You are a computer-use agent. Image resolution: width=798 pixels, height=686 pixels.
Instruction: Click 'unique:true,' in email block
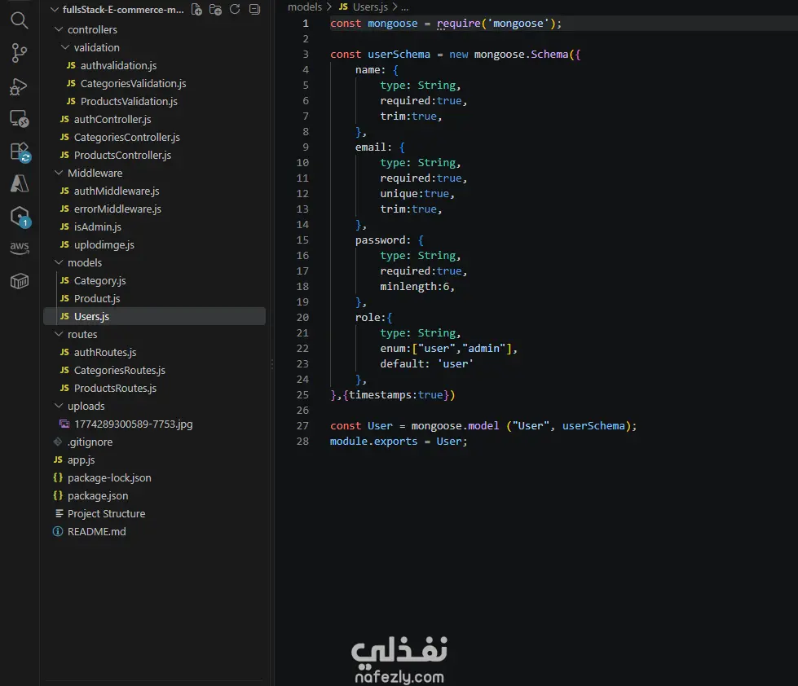(x=417, y=194)
